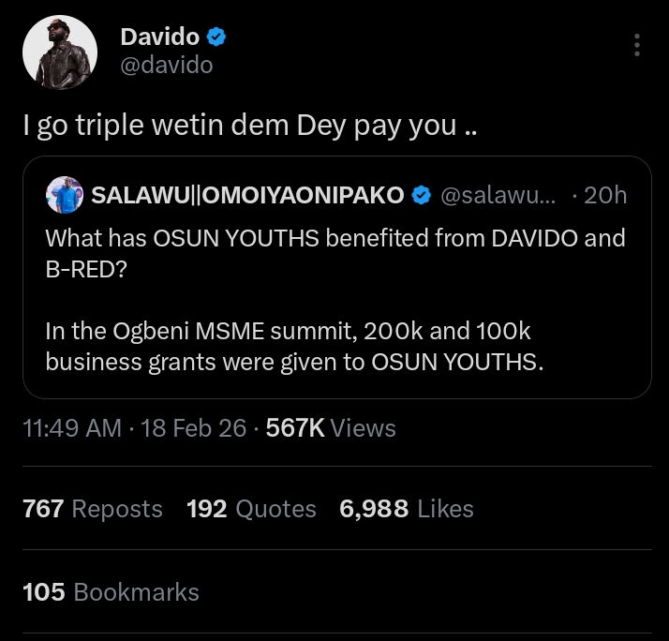Open quoted tweet about OSUN YOUTHS question
Screen dimensions: 669x641
point(335,250)
